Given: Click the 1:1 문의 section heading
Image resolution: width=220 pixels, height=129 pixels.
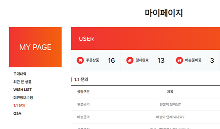Looking at the screenshot, I should pyautogui.click(x=81, y=79).
